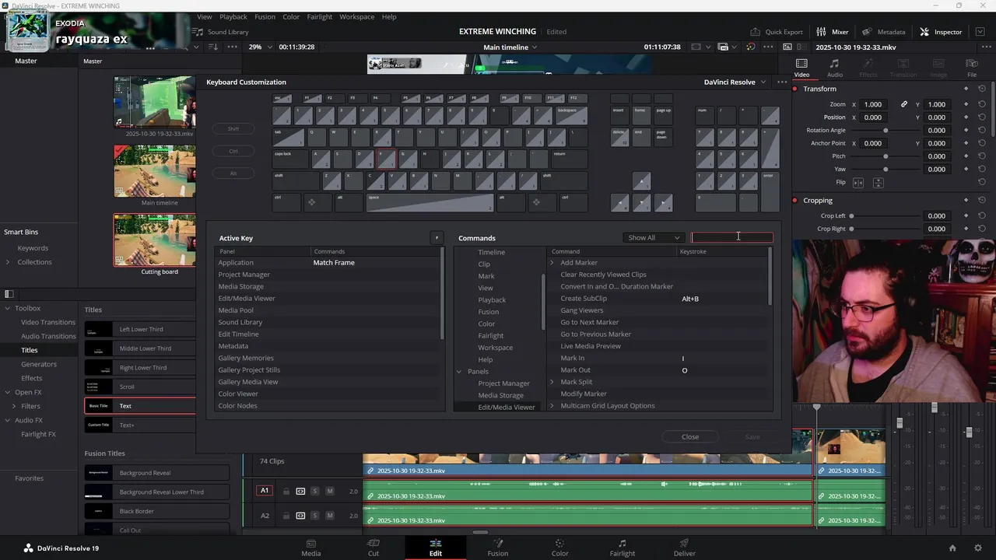Select the Cutting board timeline thumbnail
Image resolution: width=996 pixels, height=560 pixels.
pyautogui.click(x=155, y=240)
